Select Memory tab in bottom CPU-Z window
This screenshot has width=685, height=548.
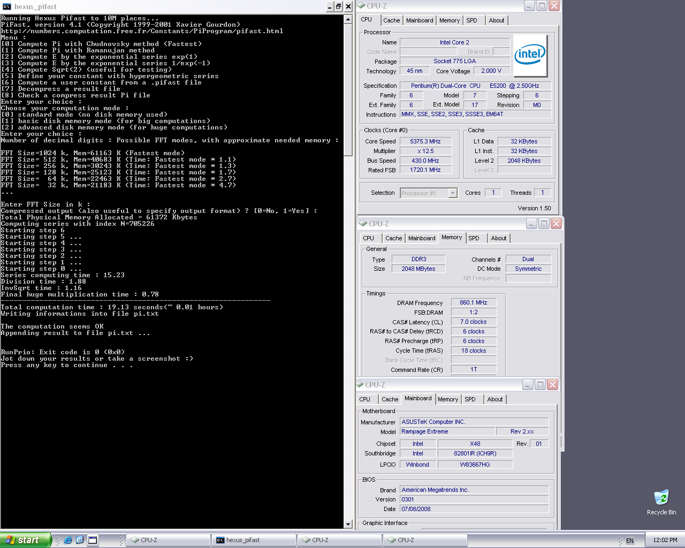[x=448, y=399]
